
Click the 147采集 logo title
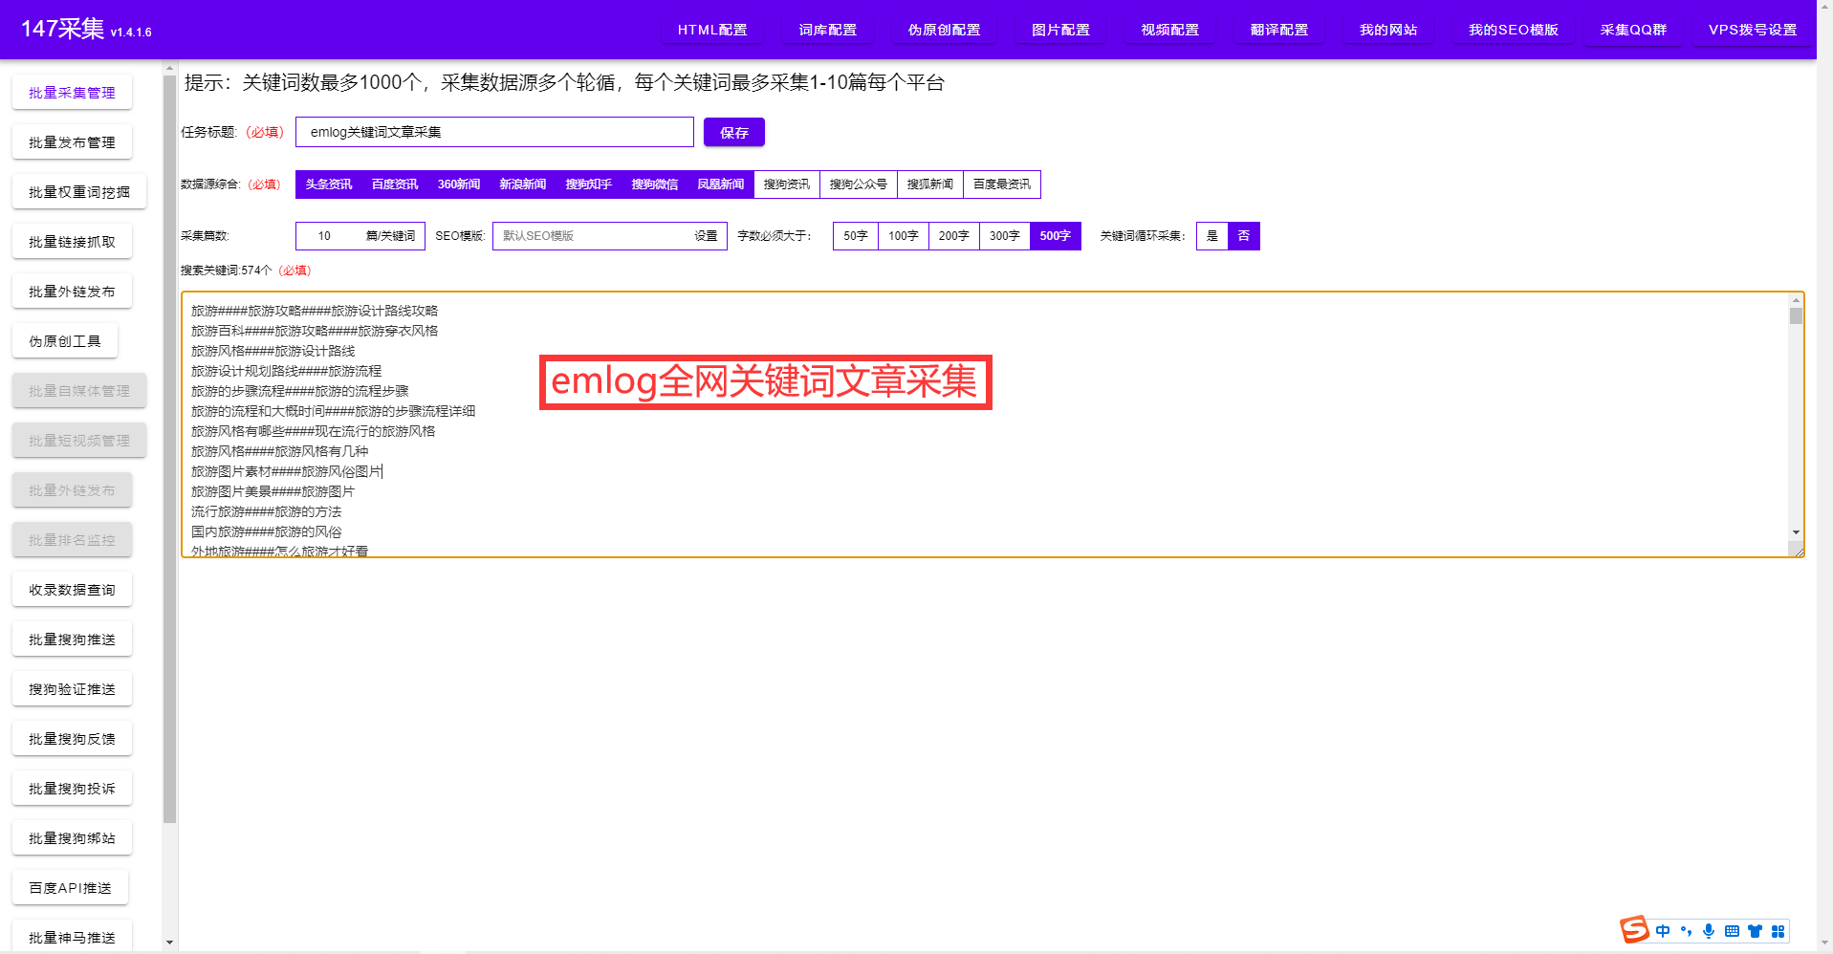[x=63, y=29]
